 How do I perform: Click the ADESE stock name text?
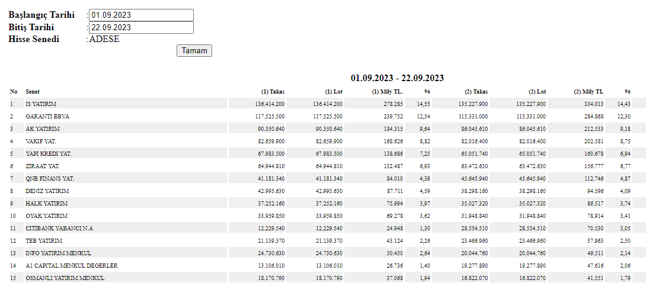click(x=104, y=40)
